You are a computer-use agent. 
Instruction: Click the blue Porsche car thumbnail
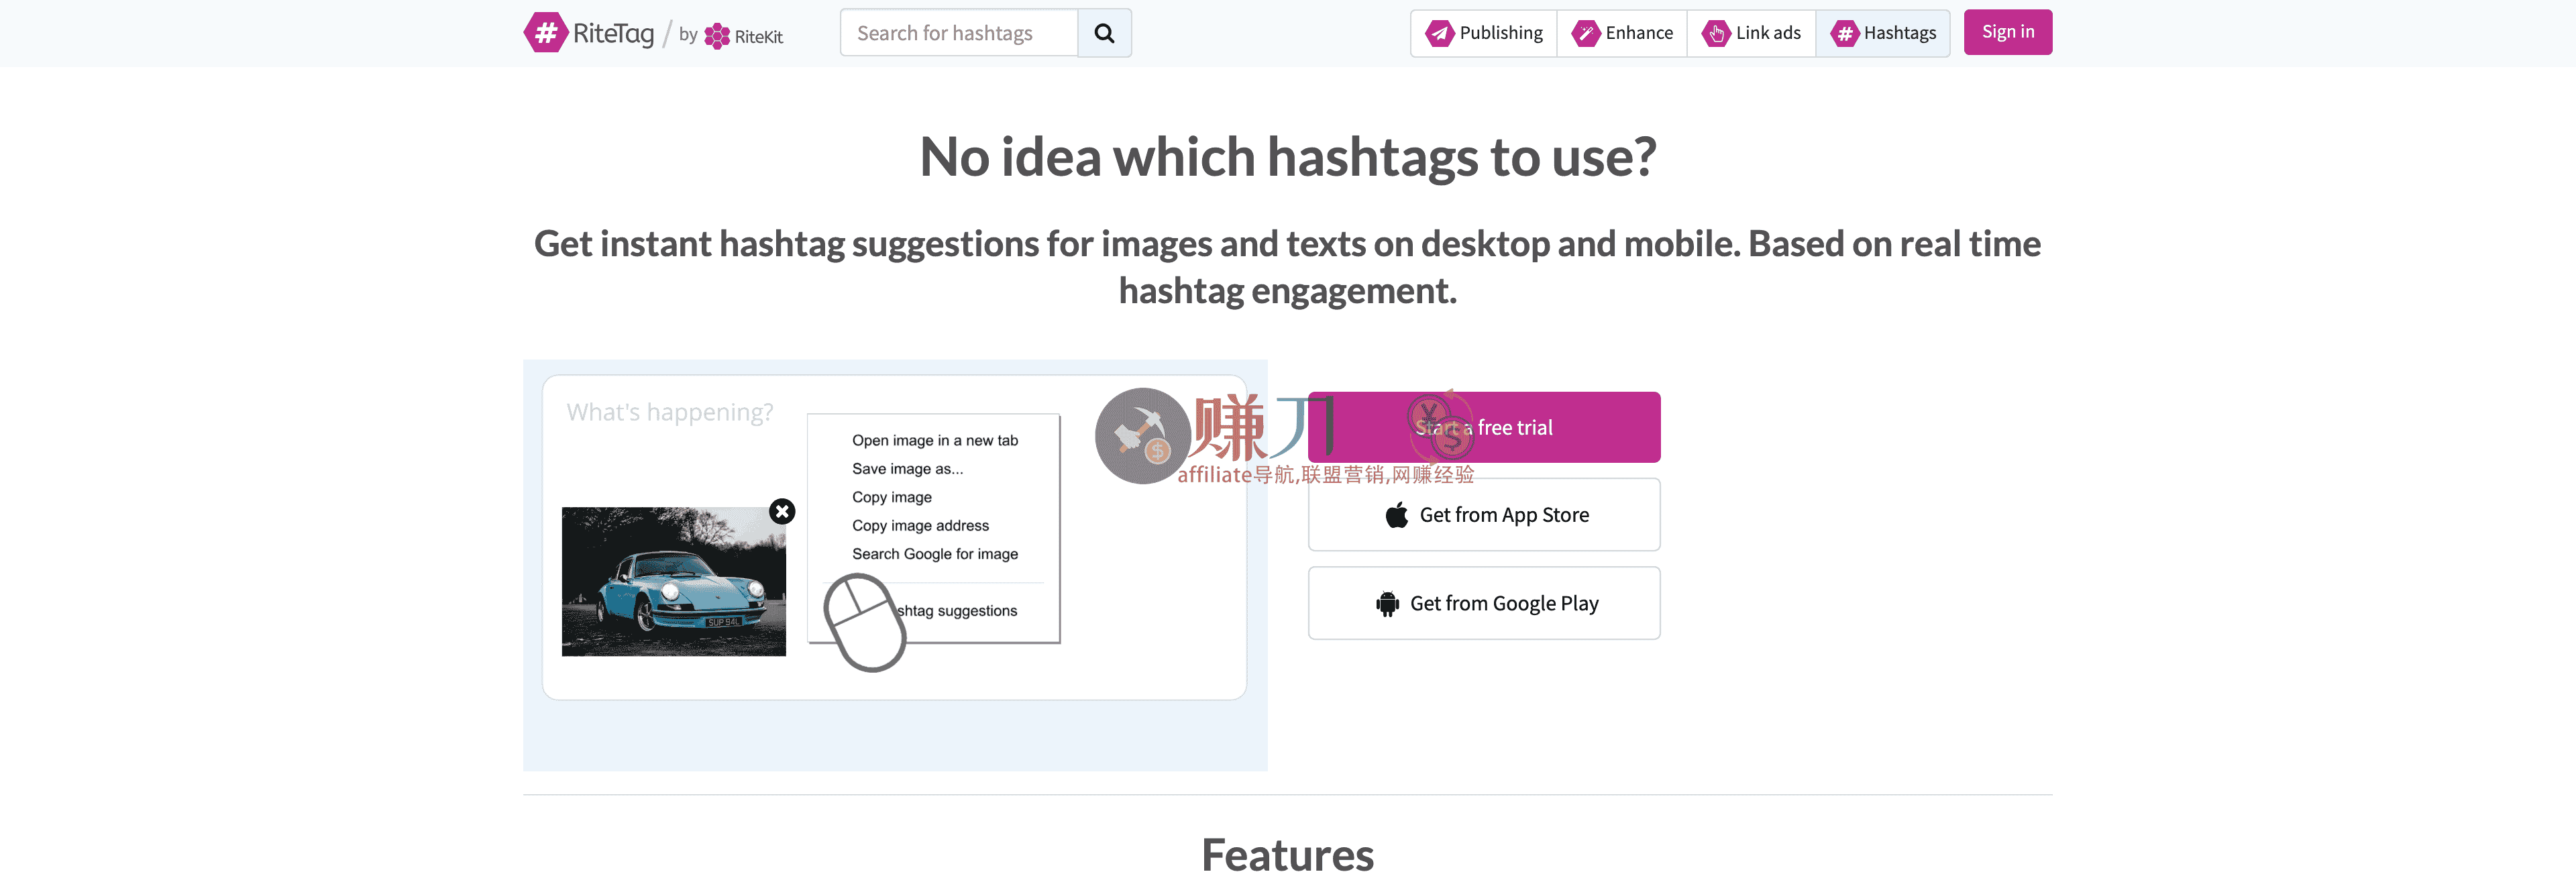673,581
